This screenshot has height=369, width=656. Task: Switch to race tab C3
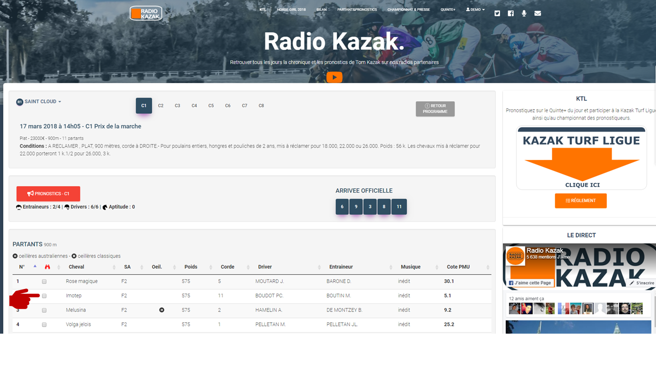click(177, 106)
